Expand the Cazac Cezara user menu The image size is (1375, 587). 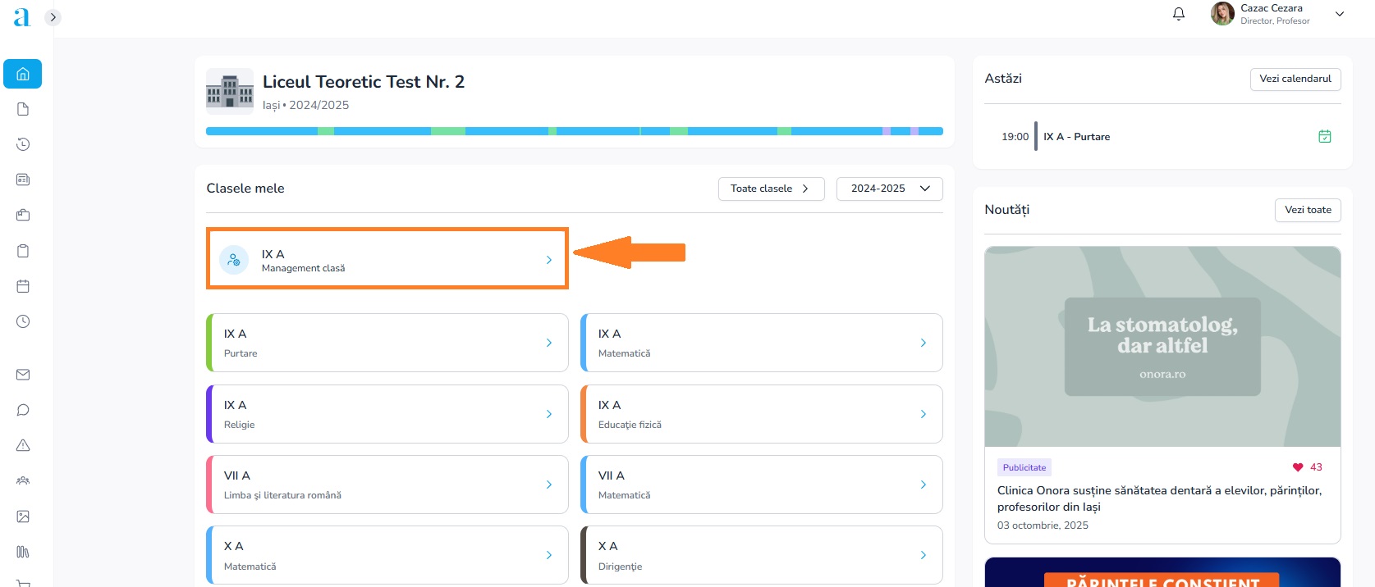point(1339,14)
